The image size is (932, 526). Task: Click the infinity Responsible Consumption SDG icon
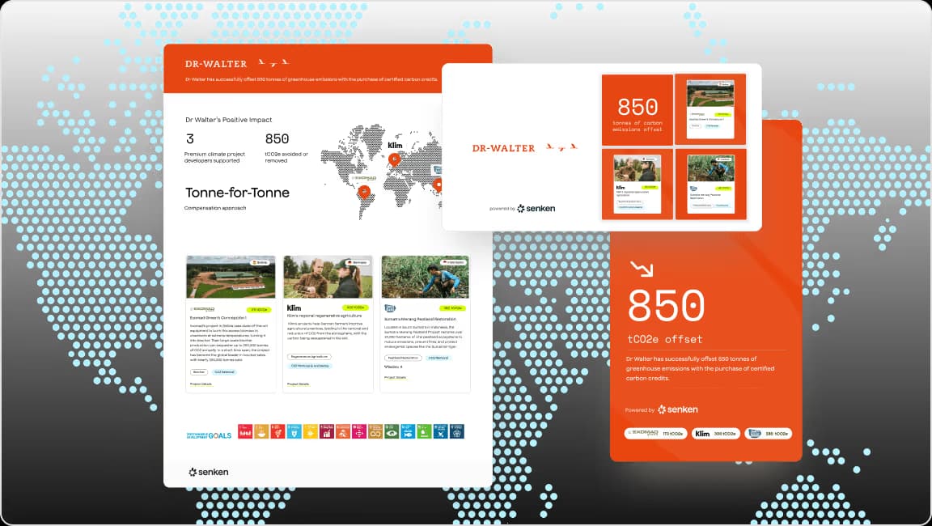pos(375,431)
